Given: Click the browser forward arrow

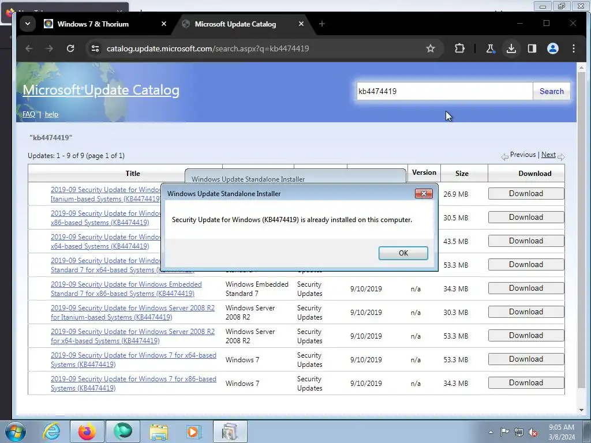Looking at the screenshot, I should pos(50,48).
